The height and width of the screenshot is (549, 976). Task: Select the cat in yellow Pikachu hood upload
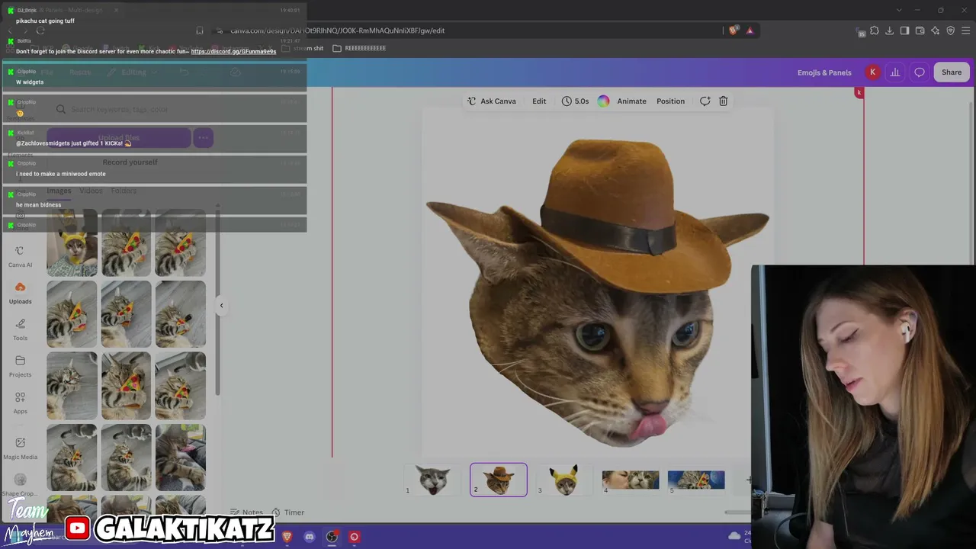72,243
